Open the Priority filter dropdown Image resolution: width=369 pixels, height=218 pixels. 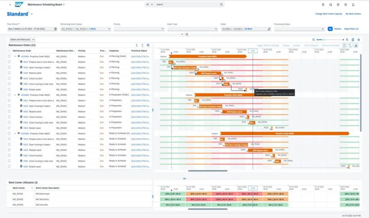(x=163, y=29)
